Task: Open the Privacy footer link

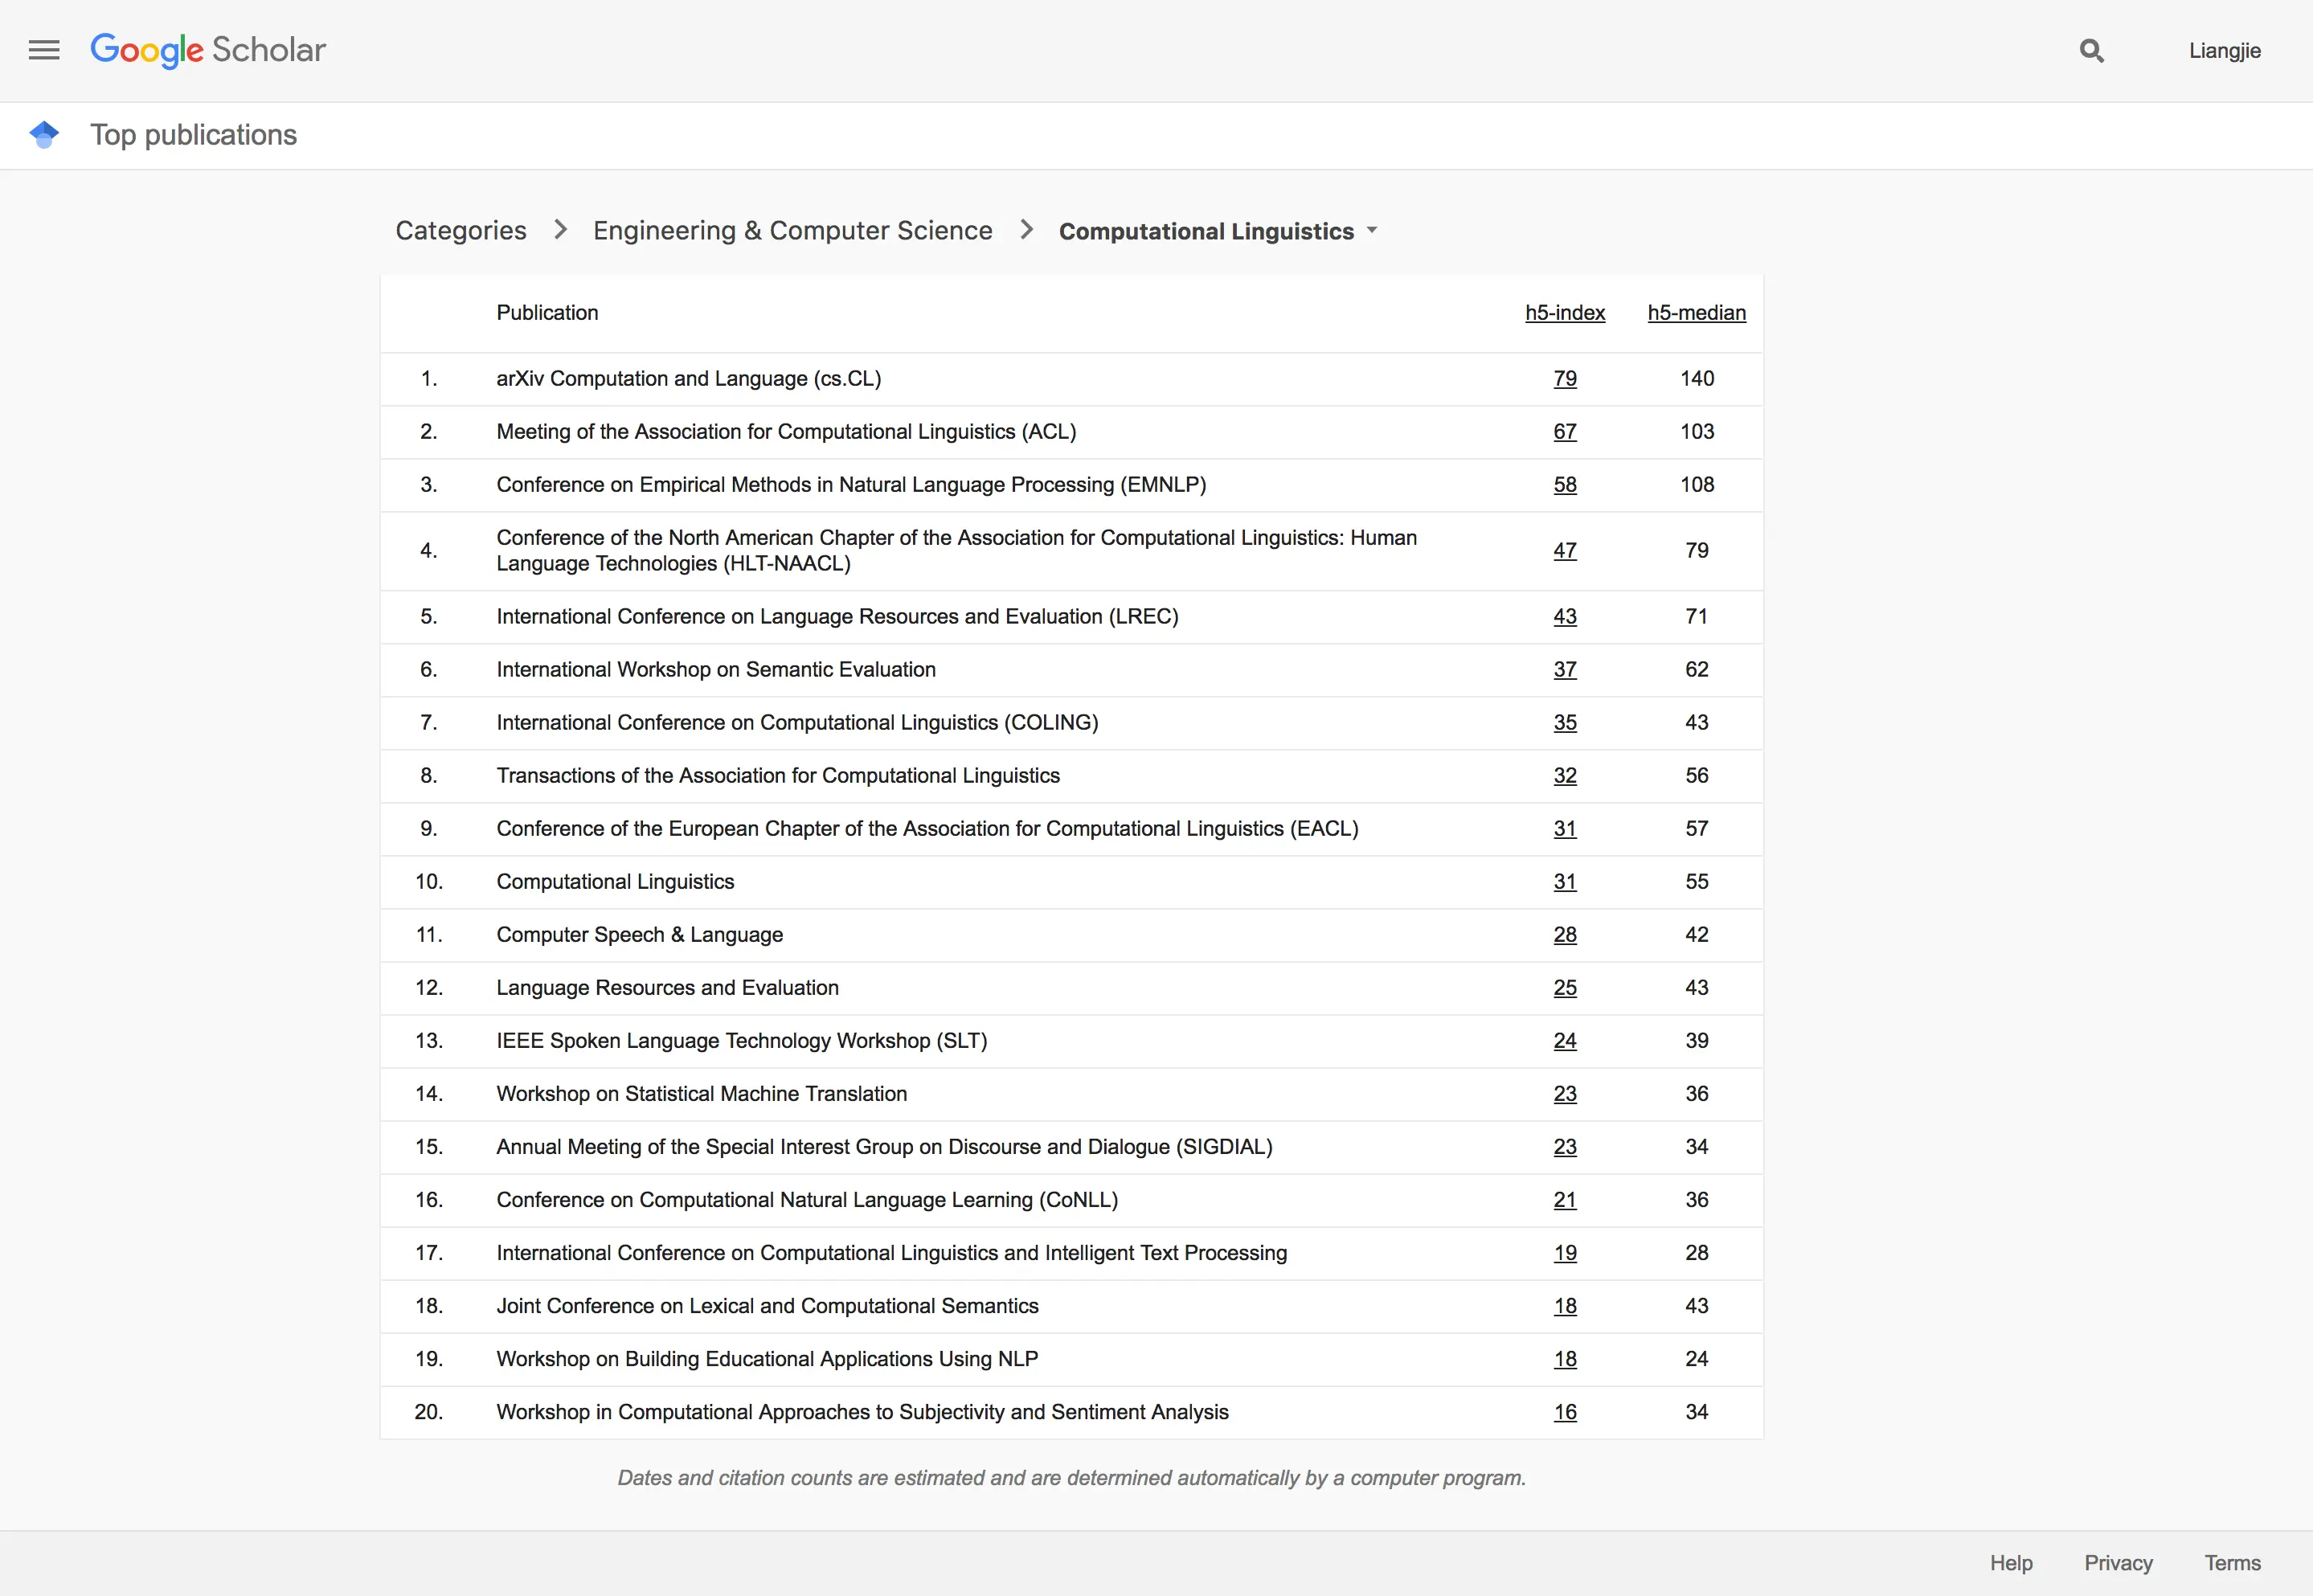Action: [2118, 1563]
